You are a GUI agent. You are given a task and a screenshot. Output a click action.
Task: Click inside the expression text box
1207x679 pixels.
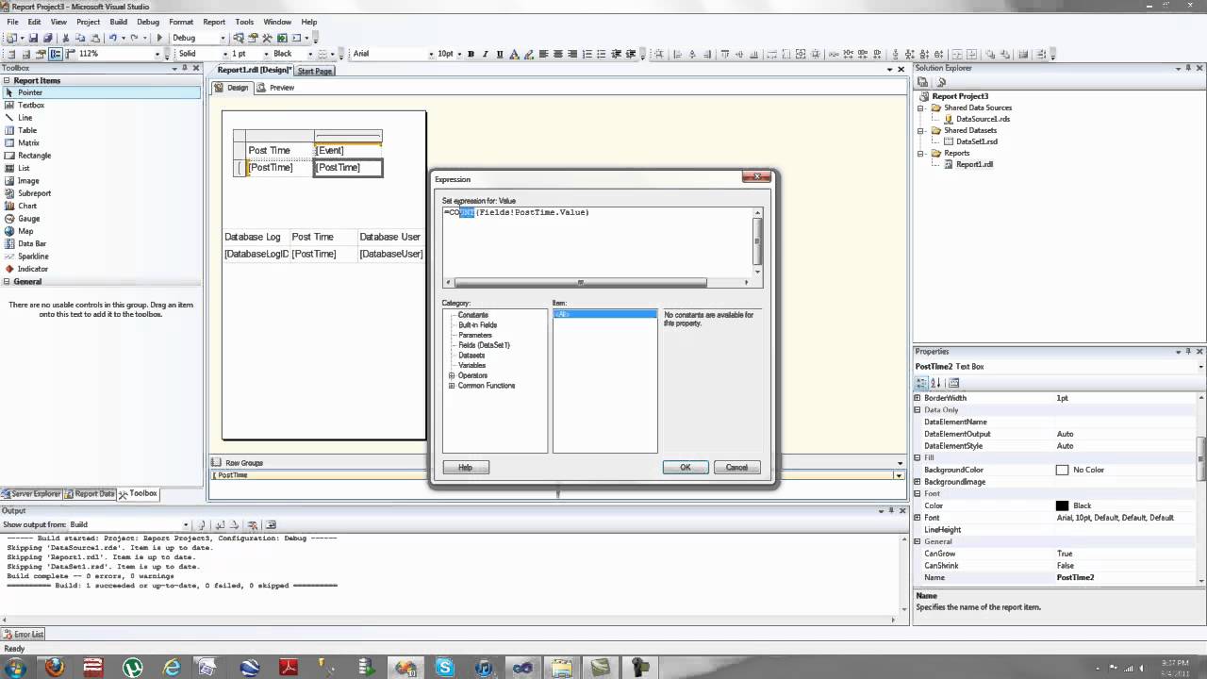coord(598,241)
